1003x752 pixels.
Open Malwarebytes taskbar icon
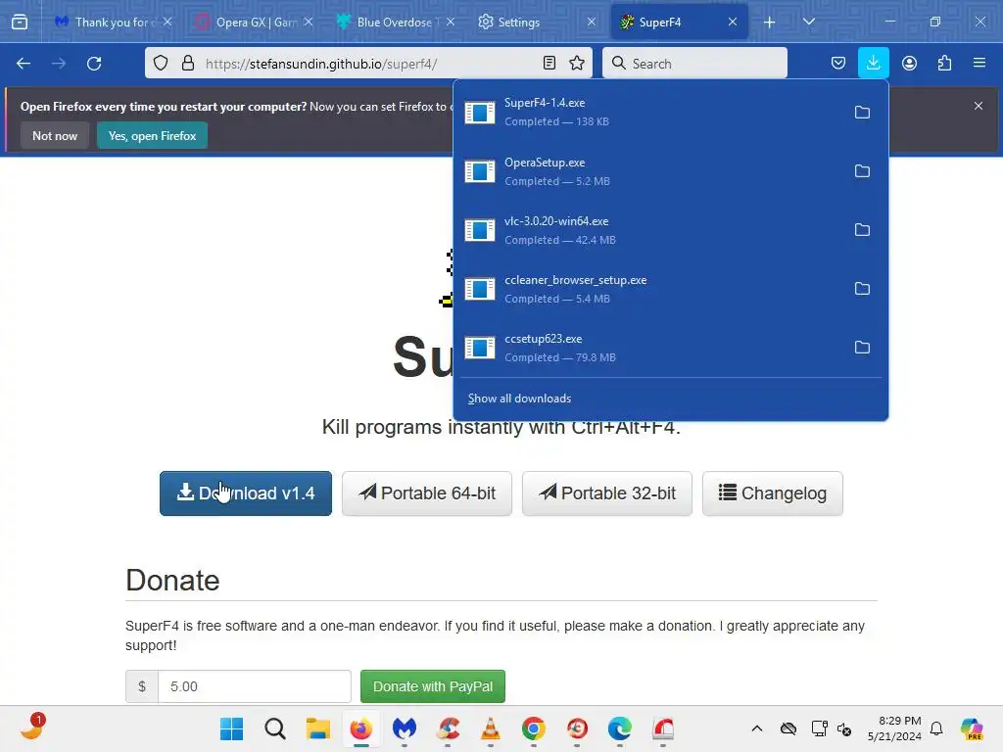point(405,728)
